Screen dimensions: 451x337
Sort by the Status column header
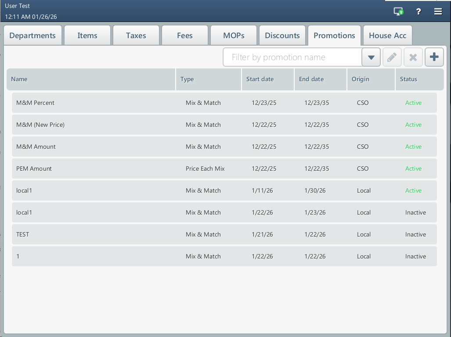pos(408,79)
